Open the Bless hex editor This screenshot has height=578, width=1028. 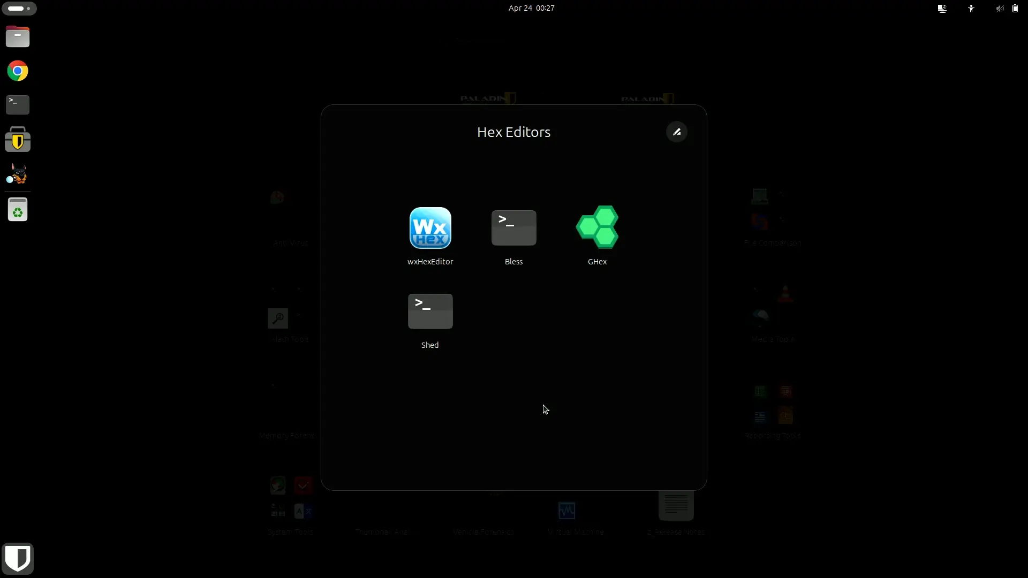pyautogui.click(x=513, y=235)
